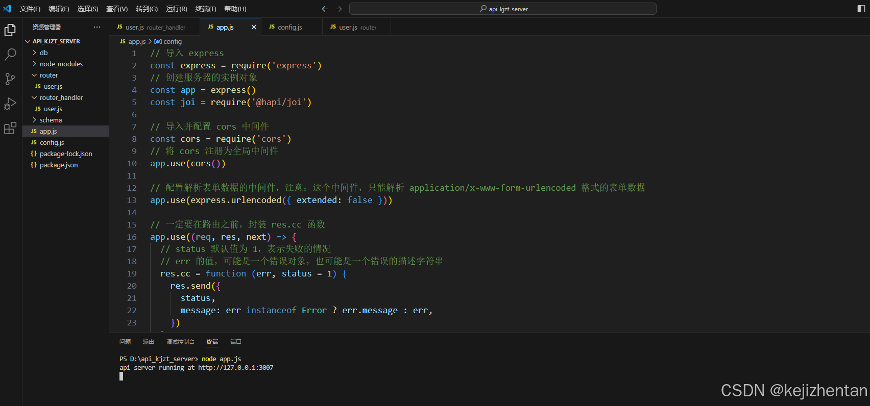Click the terminal cursor input line

(121, 376)
